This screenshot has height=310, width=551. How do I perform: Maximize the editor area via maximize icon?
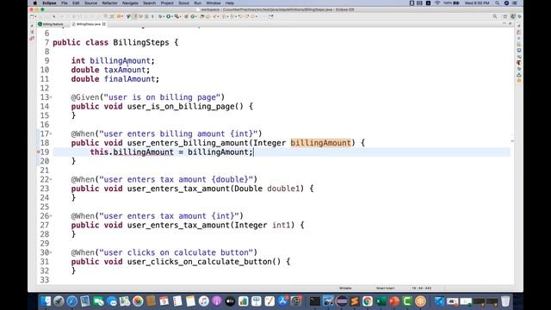pos(511,23)
